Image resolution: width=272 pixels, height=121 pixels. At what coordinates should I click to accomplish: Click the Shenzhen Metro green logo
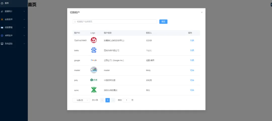[x=94, y=90]
